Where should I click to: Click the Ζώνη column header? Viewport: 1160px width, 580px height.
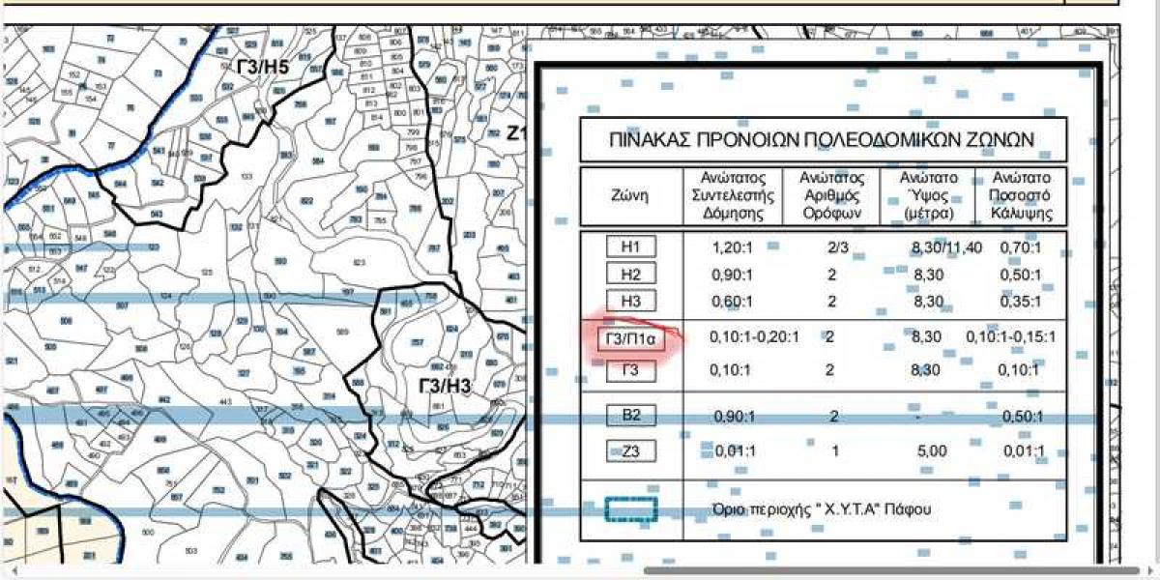[630, 196]
